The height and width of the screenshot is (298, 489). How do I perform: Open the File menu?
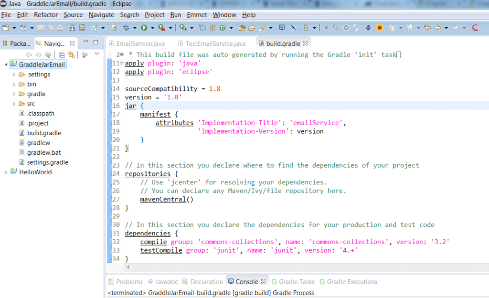click(6, 15)
